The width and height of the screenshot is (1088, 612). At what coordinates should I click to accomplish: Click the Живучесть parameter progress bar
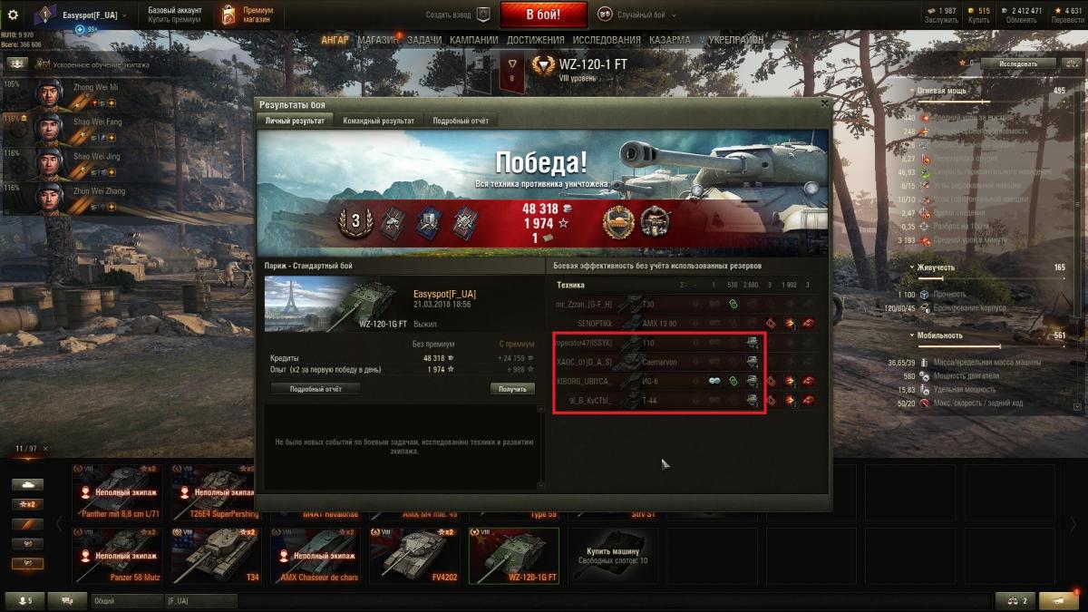coord(990,277)
